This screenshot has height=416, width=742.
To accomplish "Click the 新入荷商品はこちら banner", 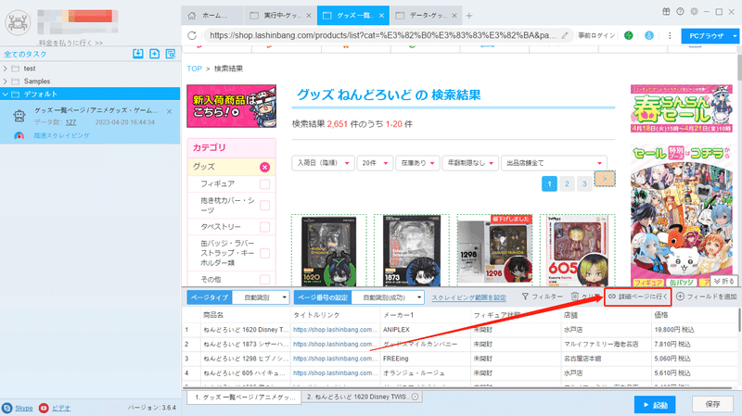I will pyautogui.click(x=231, y=106).
